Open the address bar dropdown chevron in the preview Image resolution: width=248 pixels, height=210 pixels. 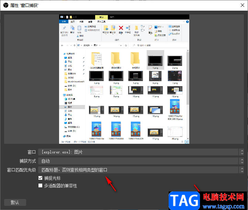tap(121, 46)
